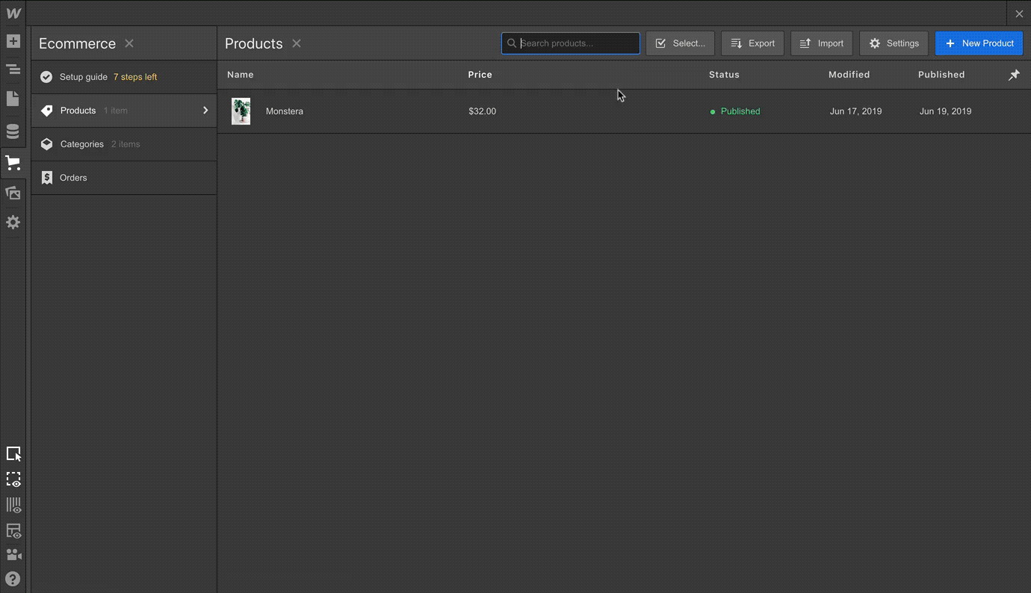Viewport: 1031px width, 593px height.
Task: Open the Select... dropdown
Action: 680,43
